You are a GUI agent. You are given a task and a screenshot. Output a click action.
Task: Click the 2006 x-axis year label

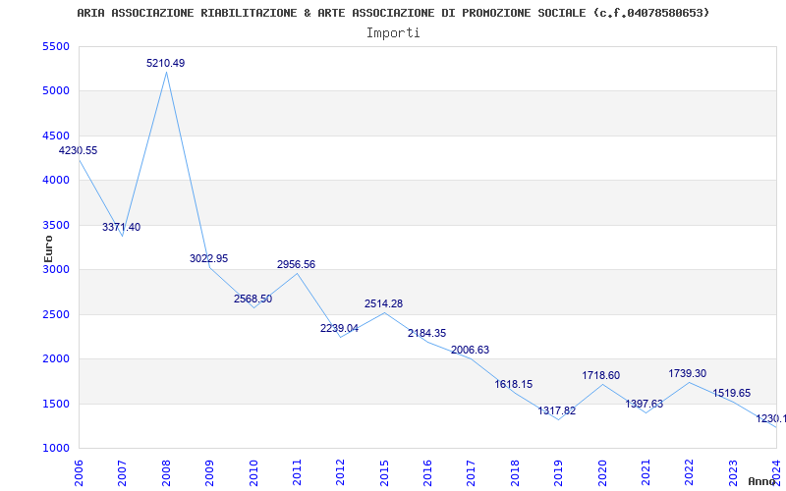80,469
